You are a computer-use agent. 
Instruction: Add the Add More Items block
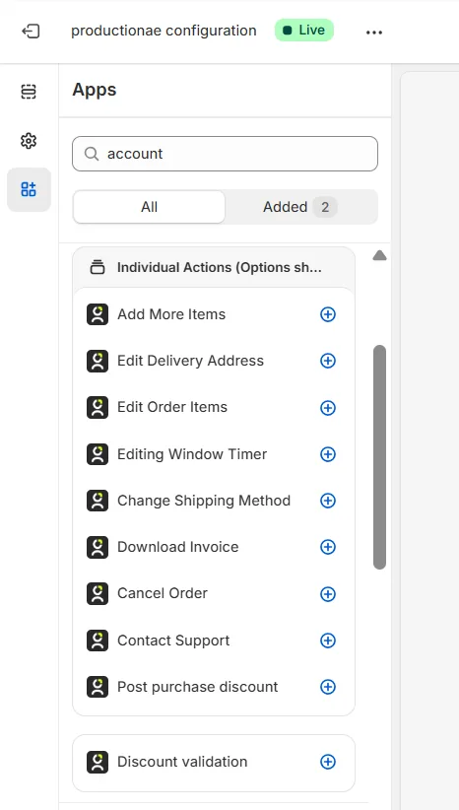328,314
